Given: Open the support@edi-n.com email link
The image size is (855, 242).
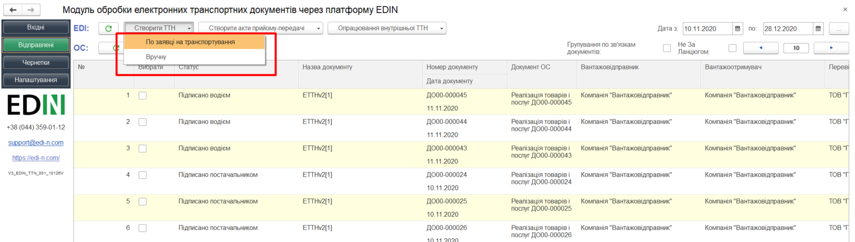Looking at the screenshot, I should coord(36,143).
